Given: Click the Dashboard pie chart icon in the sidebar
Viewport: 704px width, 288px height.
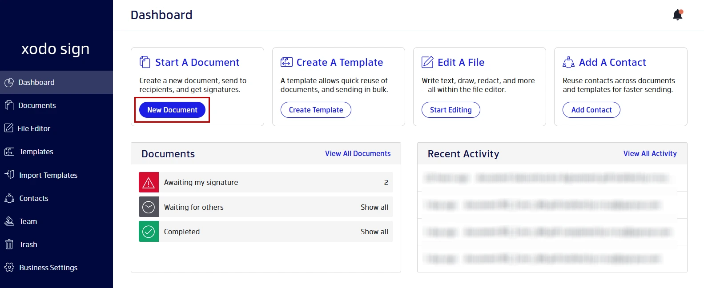Looking at the screenshot, I should tap(9, 82).
